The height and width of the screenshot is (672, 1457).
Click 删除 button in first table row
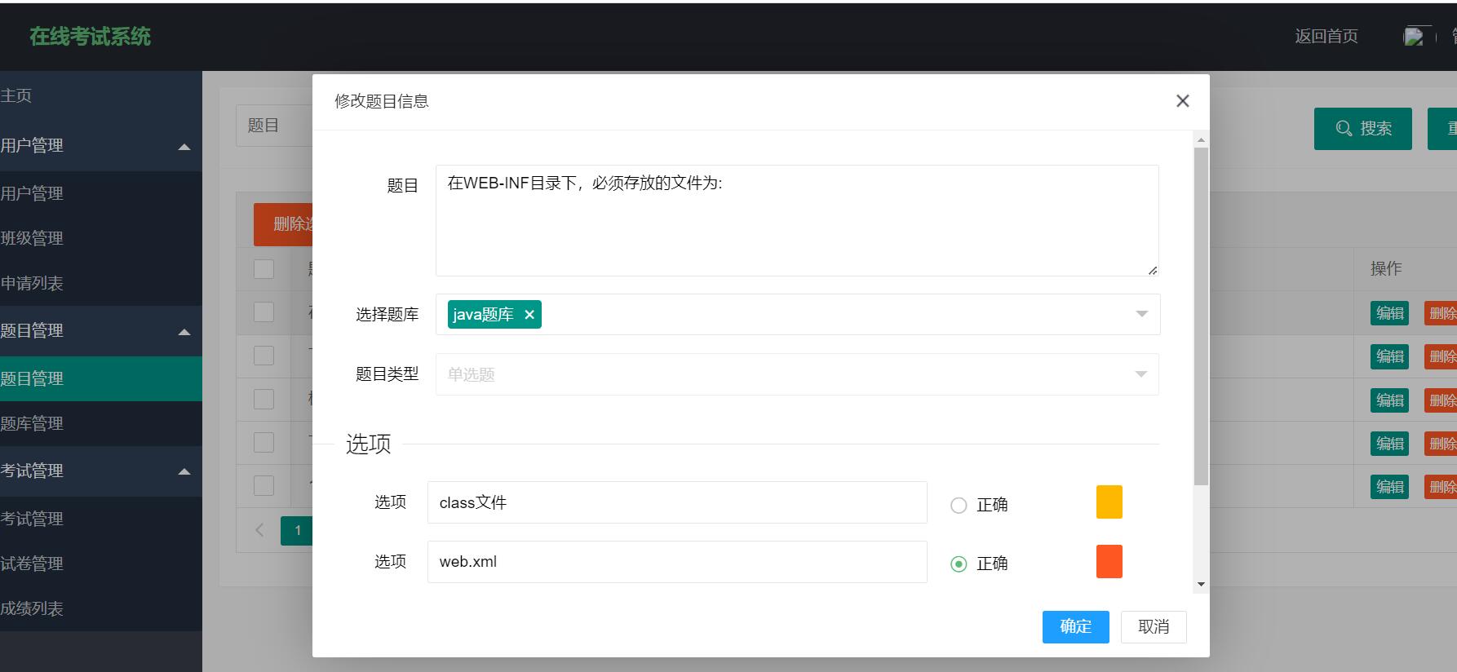pos(1441,313)
